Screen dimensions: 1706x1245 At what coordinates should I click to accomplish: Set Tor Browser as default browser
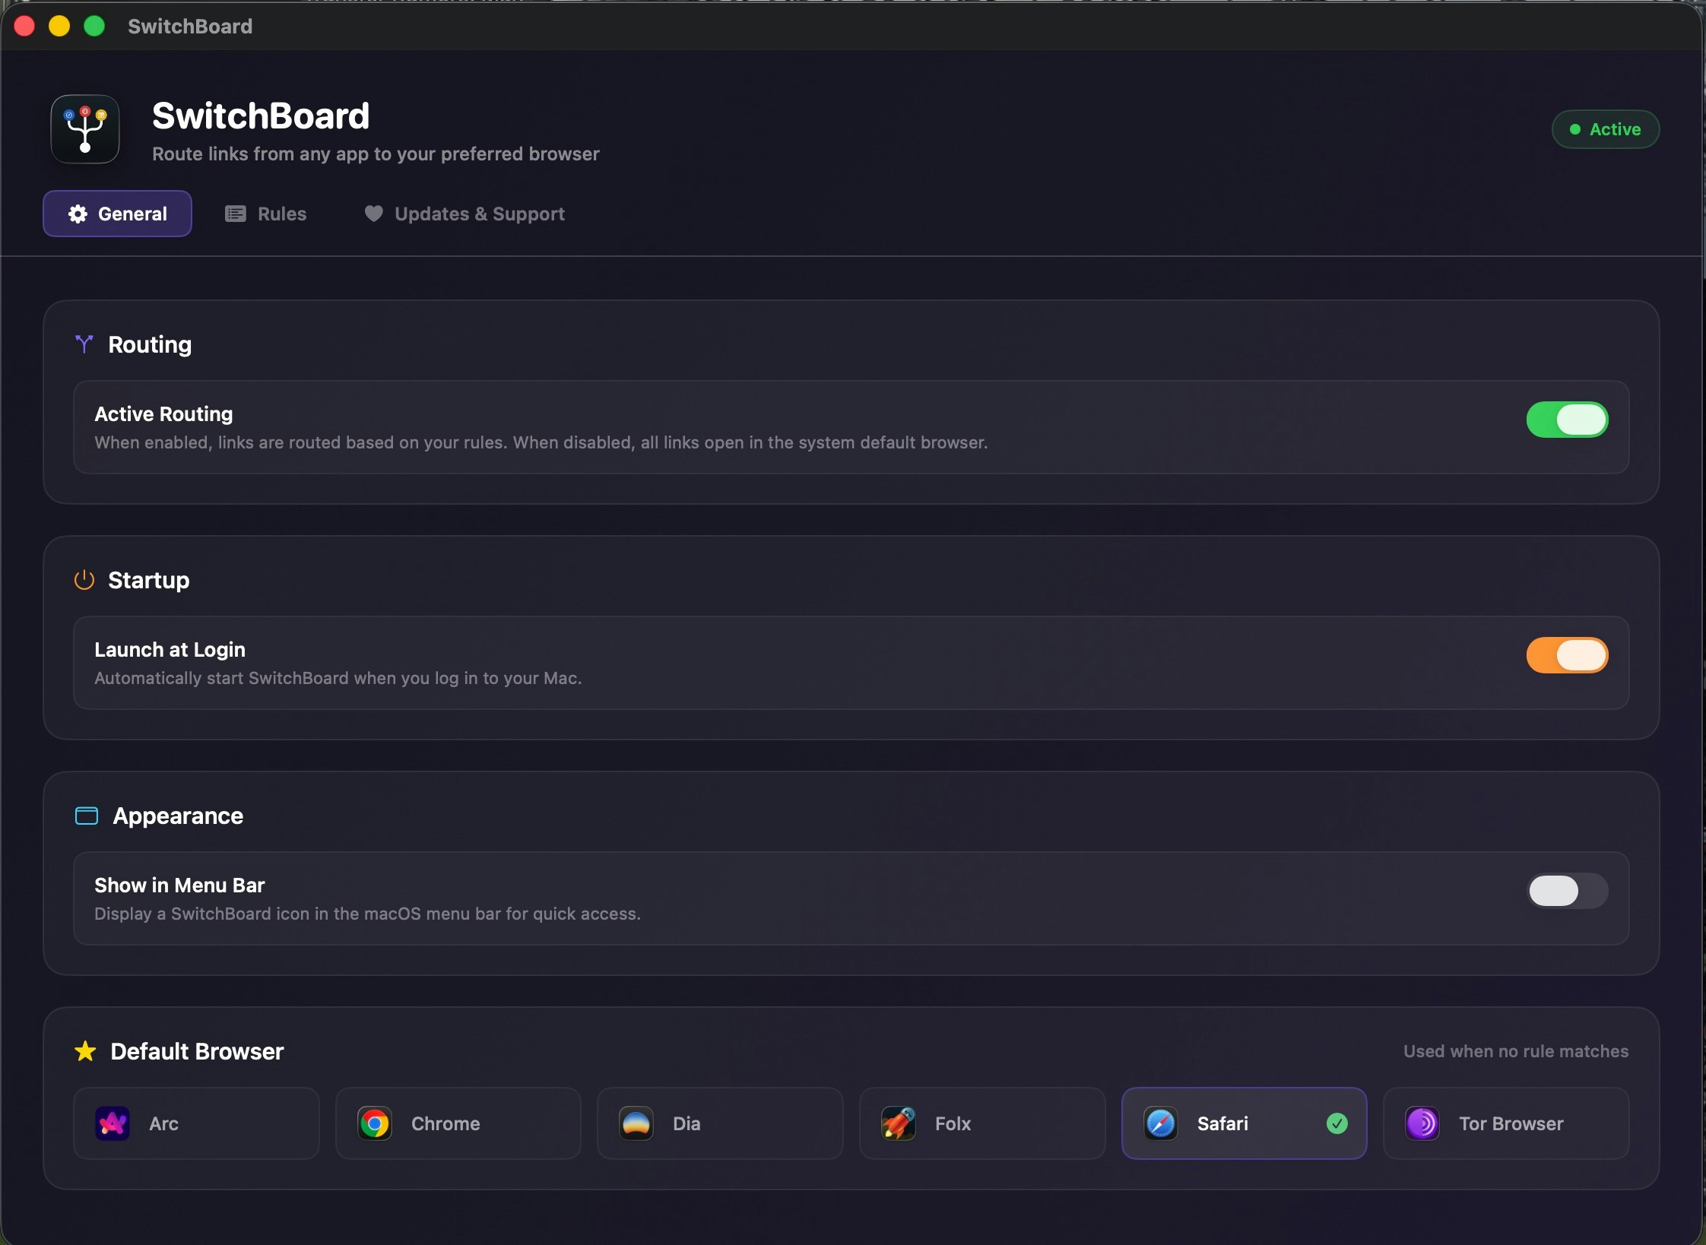pyautogui.click(x=1506, y=1123)
